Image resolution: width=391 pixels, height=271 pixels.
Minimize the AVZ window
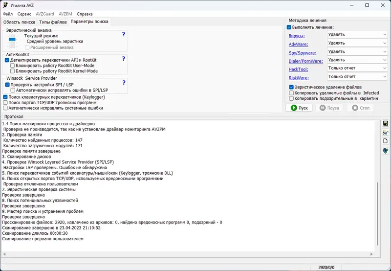tap(351, 5)
